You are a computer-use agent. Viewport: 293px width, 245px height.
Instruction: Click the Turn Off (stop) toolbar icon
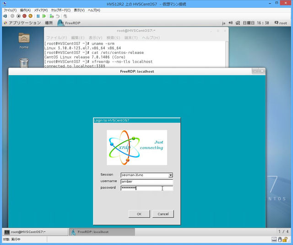pos(18,16)
